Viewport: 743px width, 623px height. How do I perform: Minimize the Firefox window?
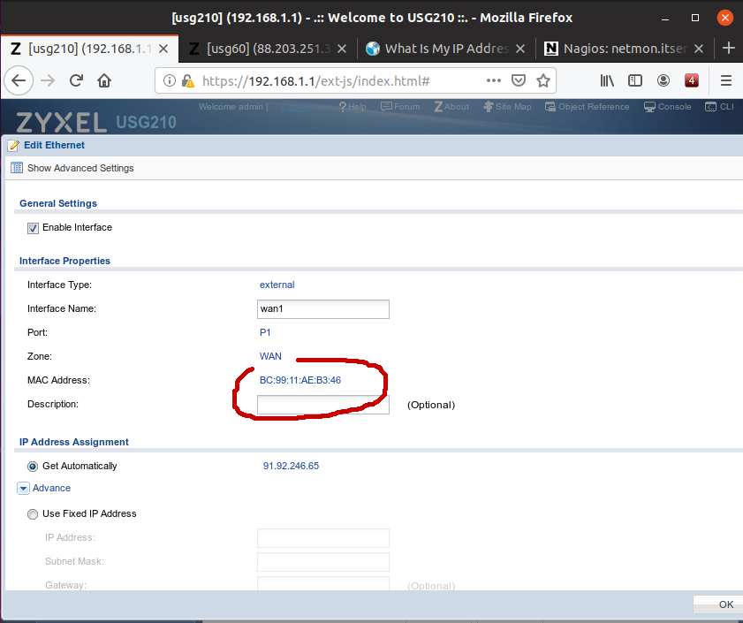[665, 18]
